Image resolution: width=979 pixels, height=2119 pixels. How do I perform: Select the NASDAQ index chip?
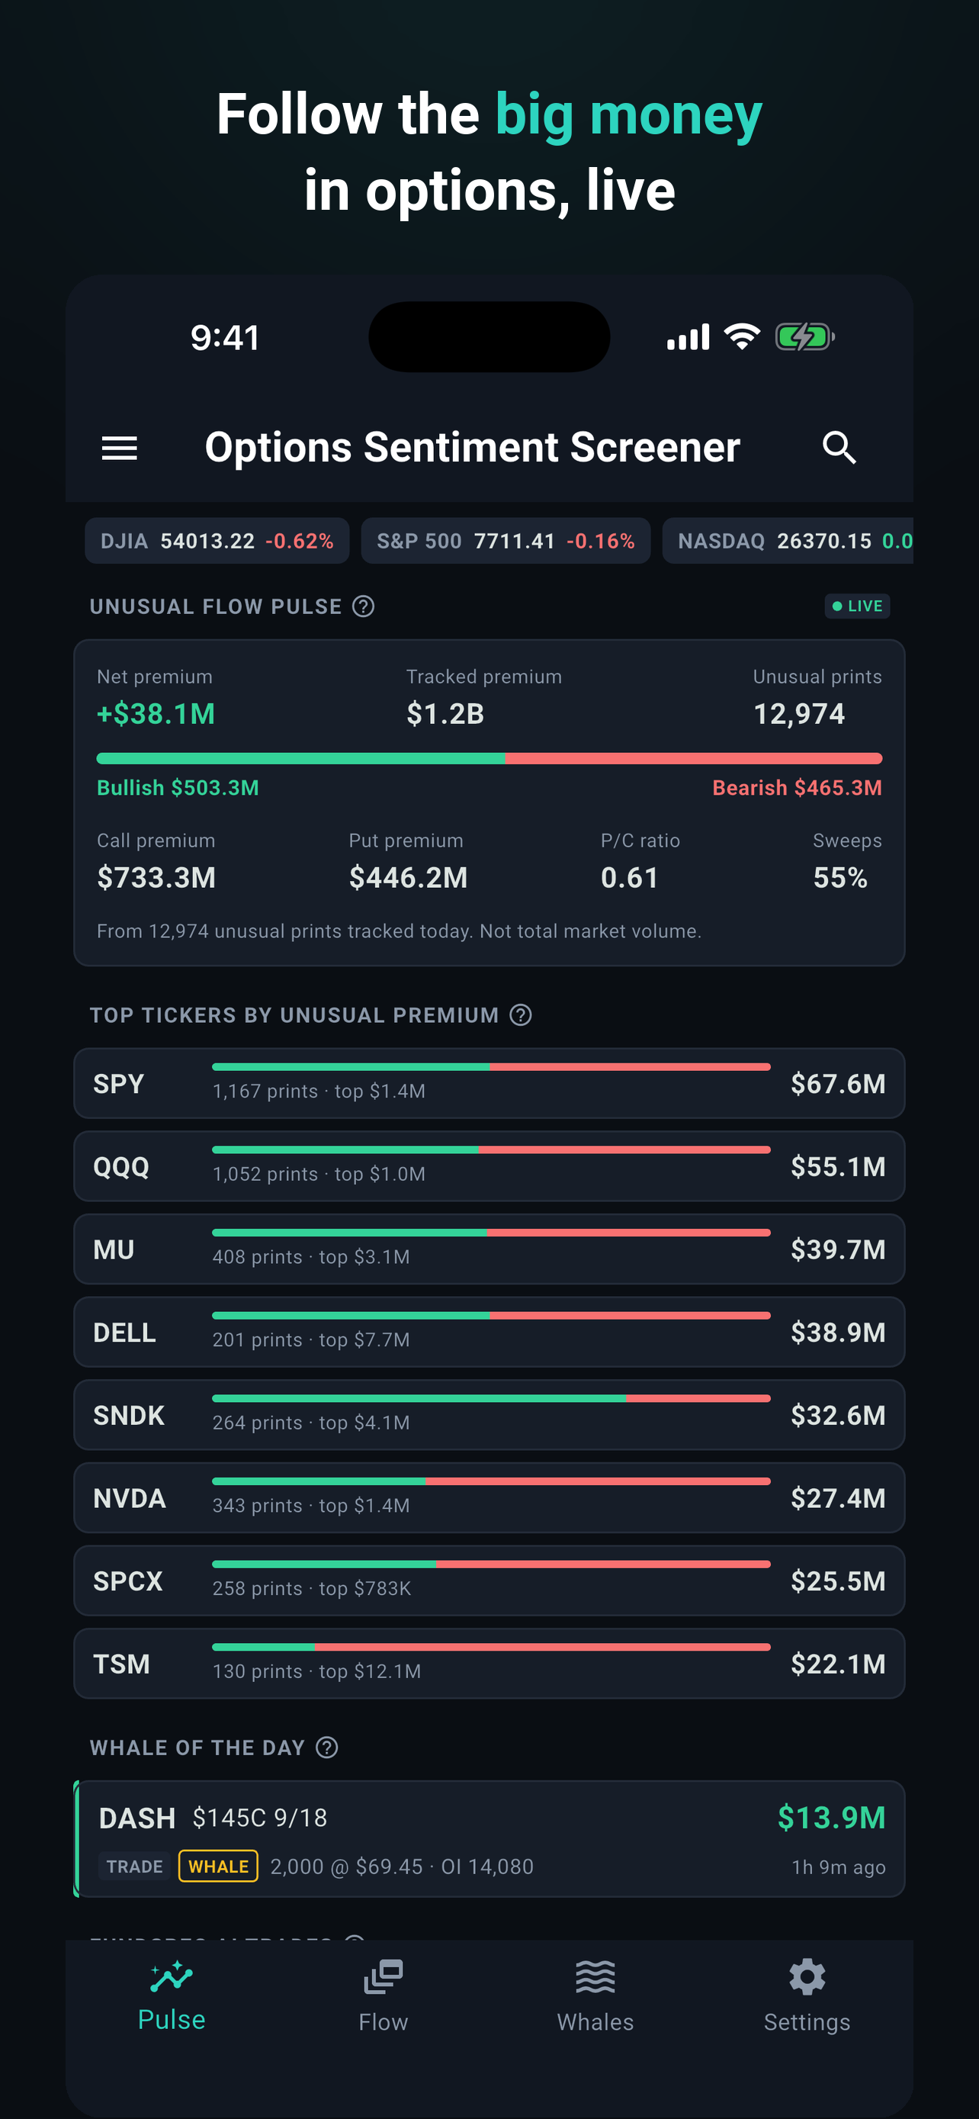pos(788,541)
